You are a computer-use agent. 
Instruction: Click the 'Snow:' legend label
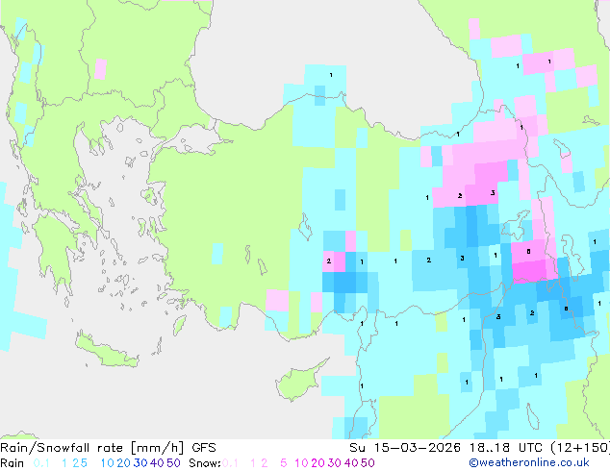[x=205, y=463]
